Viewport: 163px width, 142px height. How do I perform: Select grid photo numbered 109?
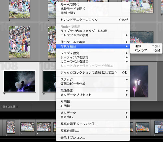click(49, 81)
